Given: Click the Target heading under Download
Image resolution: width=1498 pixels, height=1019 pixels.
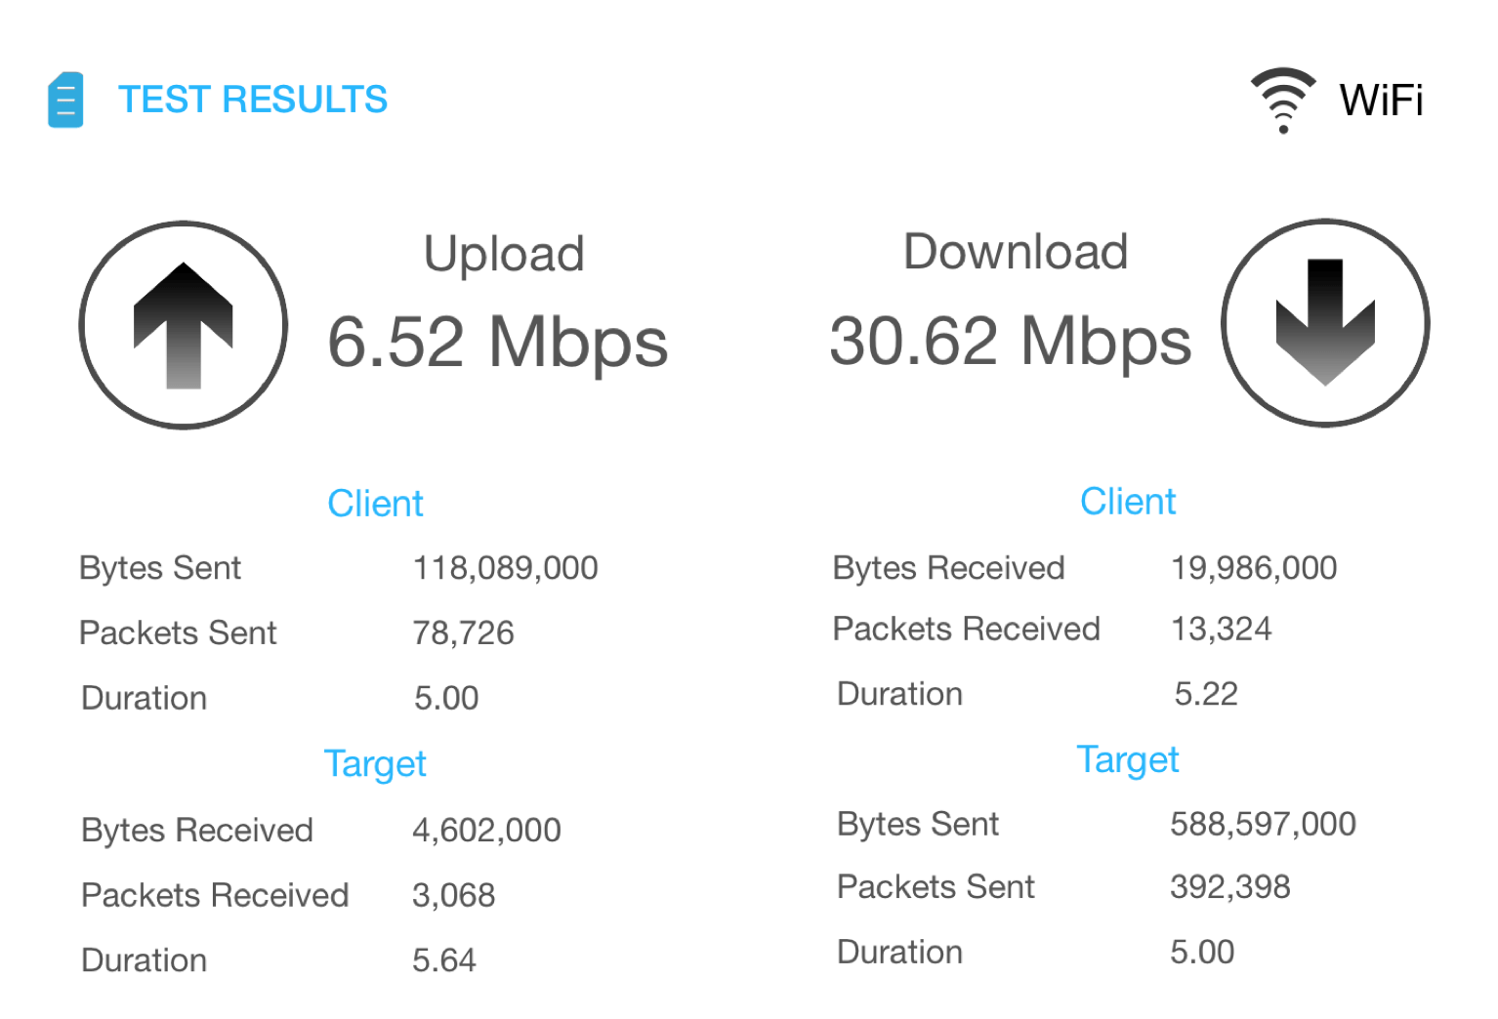Looking at the screenshot, I should 1128,759.
